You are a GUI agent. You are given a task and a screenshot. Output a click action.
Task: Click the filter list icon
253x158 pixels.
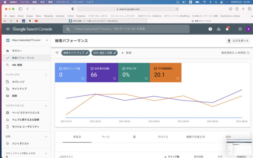(57, 53)
